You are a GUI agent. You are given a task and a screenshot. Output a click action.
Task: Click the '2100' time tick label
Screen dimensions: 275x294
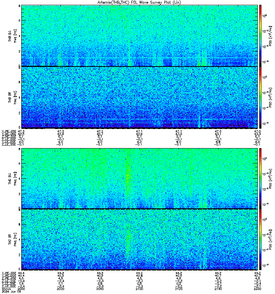coord(139,289)
